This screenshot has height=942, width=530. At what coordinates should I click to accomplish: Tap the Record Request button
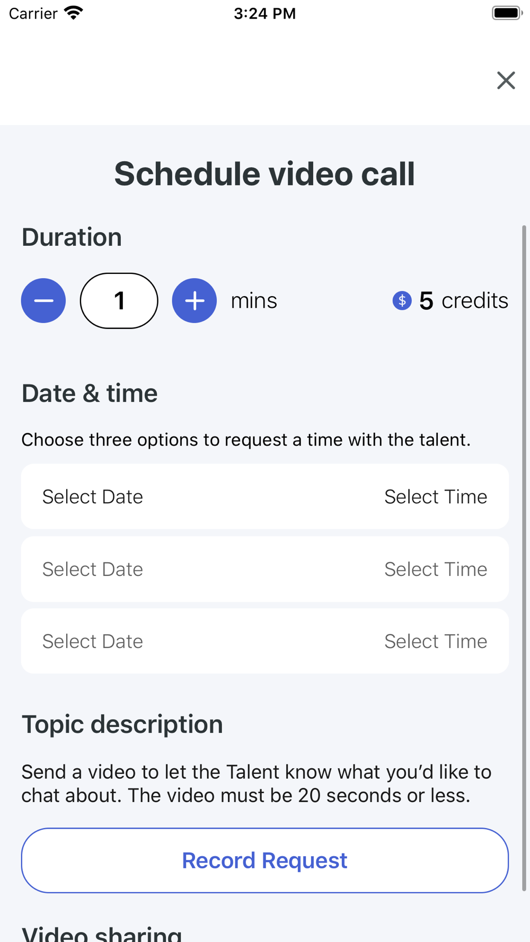(265, 860)
